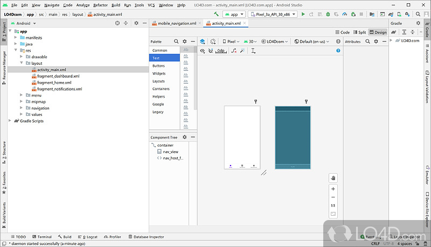
Task: Select fragment_home.xml in the project tree
Action: point(54,83)
